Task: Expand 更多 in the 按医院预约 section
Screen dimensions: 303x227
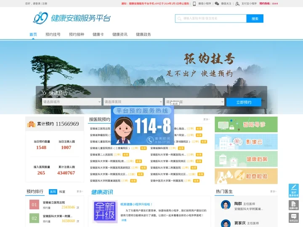Action: (206, 119)
